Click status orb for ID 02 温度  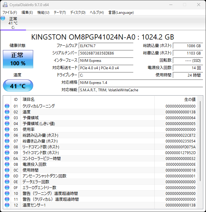click(x=7, y=112)
